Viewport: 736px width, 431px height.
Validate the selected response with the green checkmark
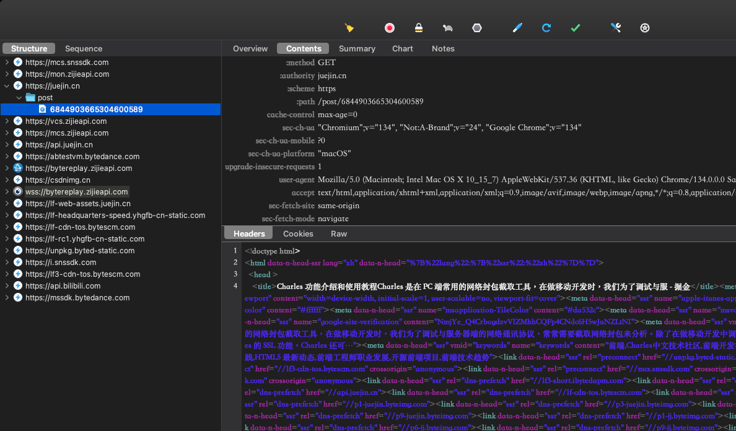click(576, 28)
